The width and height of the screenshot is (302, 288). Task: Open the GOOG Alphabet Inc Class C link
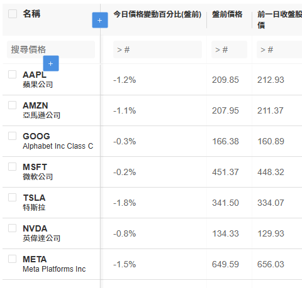click(58, 141)
